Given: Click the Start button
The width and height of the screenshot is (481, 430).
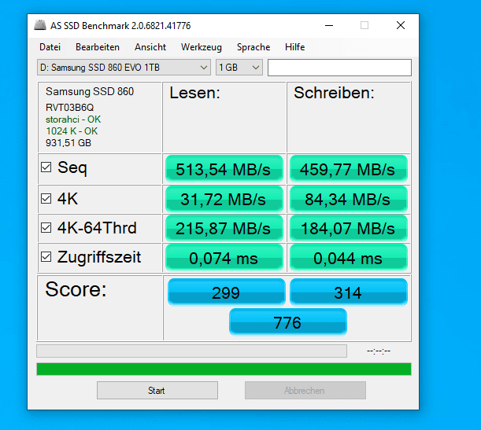Looking at the screenshot, I should point(157,390).
